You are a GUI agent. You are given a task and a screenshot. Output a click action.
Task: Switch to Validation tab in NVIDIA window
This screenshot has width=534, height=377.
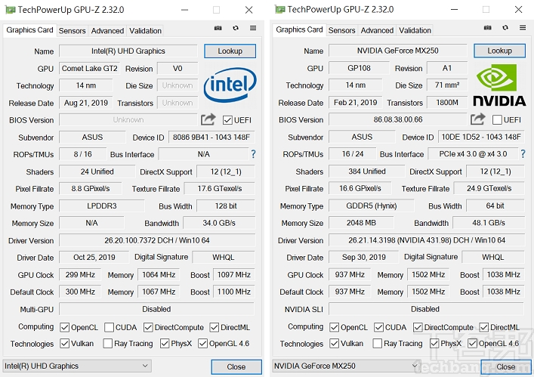(415, 31)
